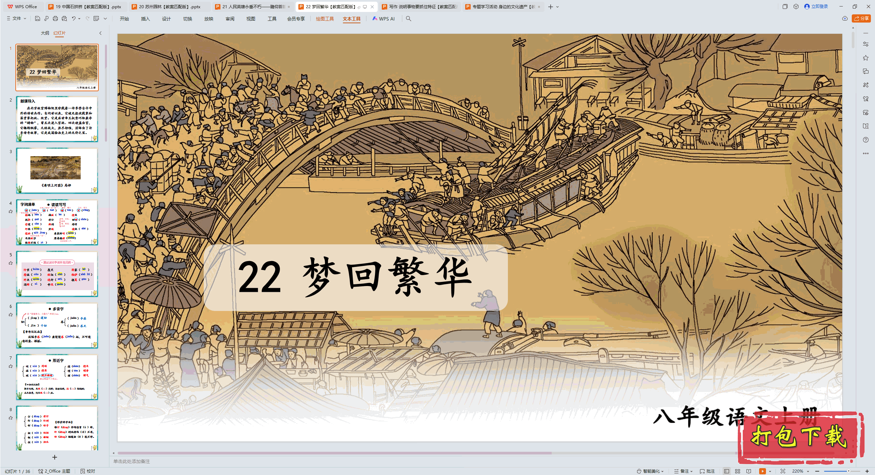Click the star icon in right sidebar
Screen dimensions: 875x475
pos(866,58)
